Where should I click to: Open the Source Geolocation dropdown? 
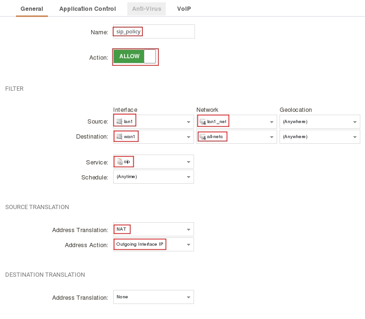tap(355, 122)
